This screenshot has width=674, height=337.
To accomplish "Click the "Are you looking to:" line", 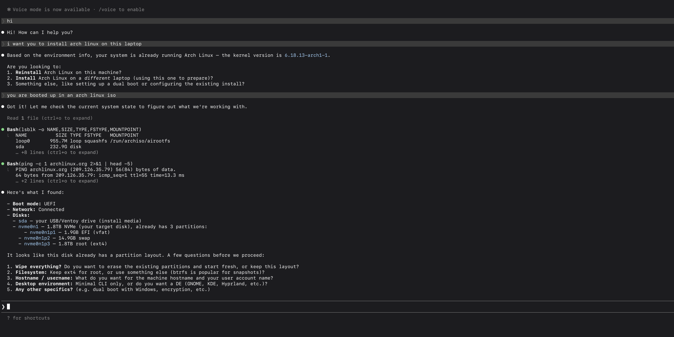I will (34, 67).
